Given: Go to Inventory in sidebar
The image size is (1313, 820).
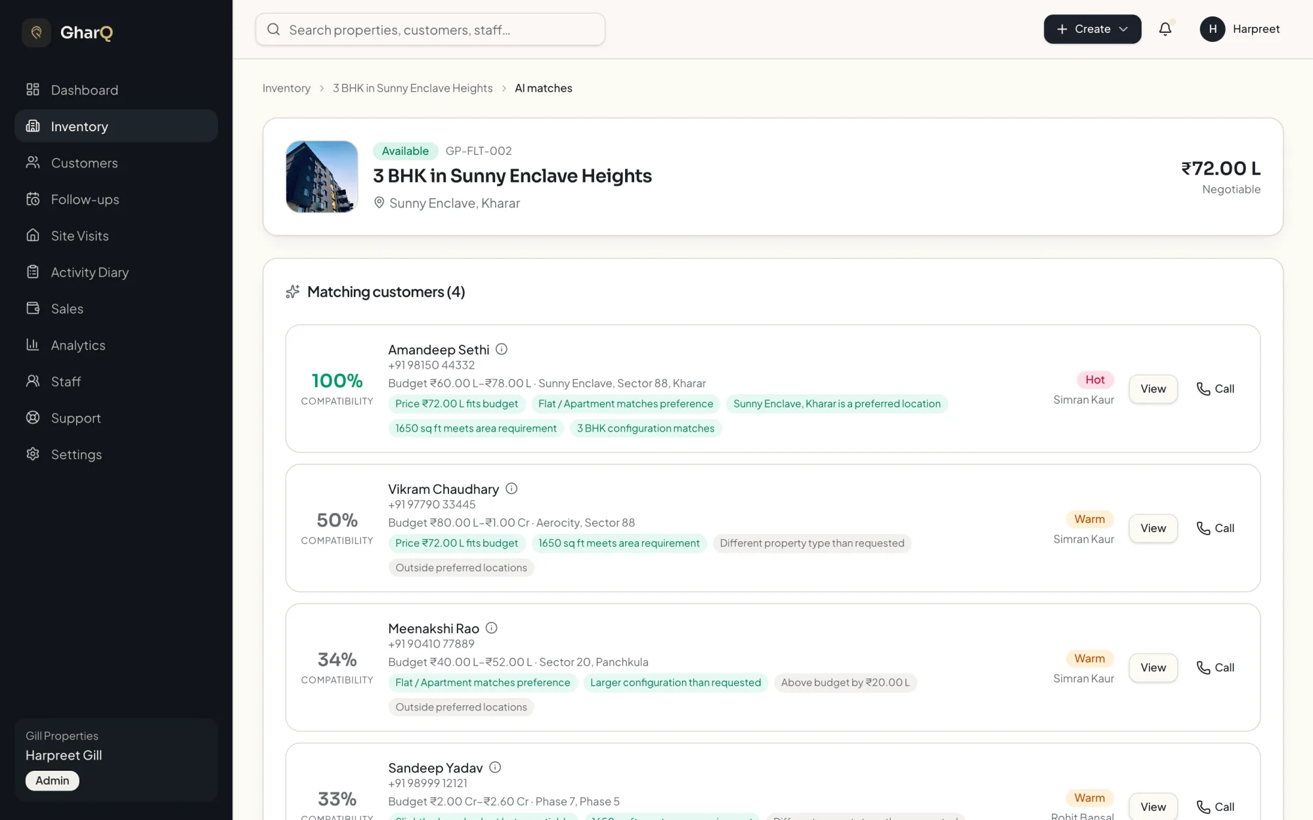Looking at the screenshot, I should pos(116,126).
